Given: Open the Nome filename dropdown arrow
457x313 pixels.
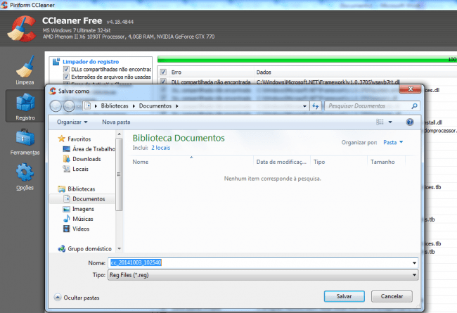Looking at the screenshot, I should (x=414, y=263).
